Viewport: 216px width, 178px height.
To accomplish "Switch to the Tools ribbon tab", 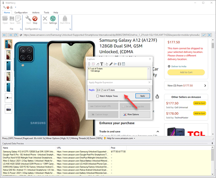I will coord(46,12).
